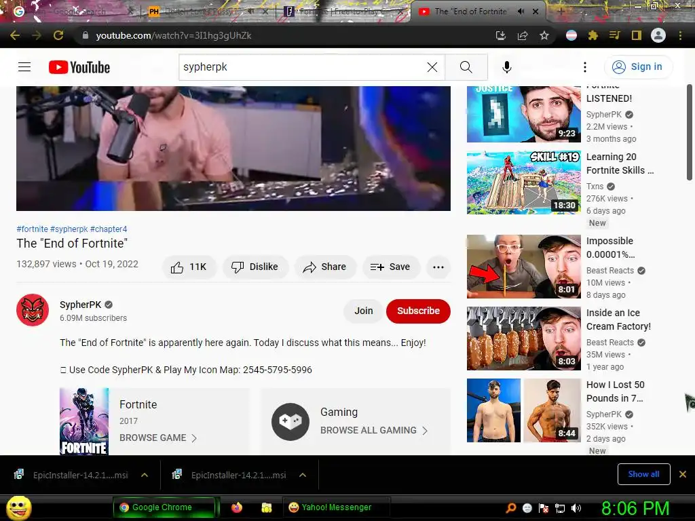Click the Dislike thumbs-down button

(255, 267)
